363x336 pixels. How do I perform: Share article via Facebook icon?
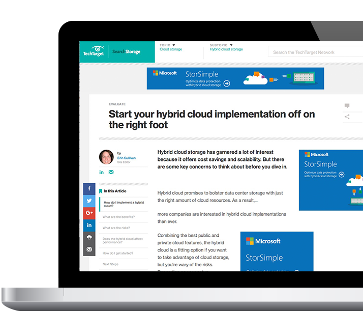point(89,189)
